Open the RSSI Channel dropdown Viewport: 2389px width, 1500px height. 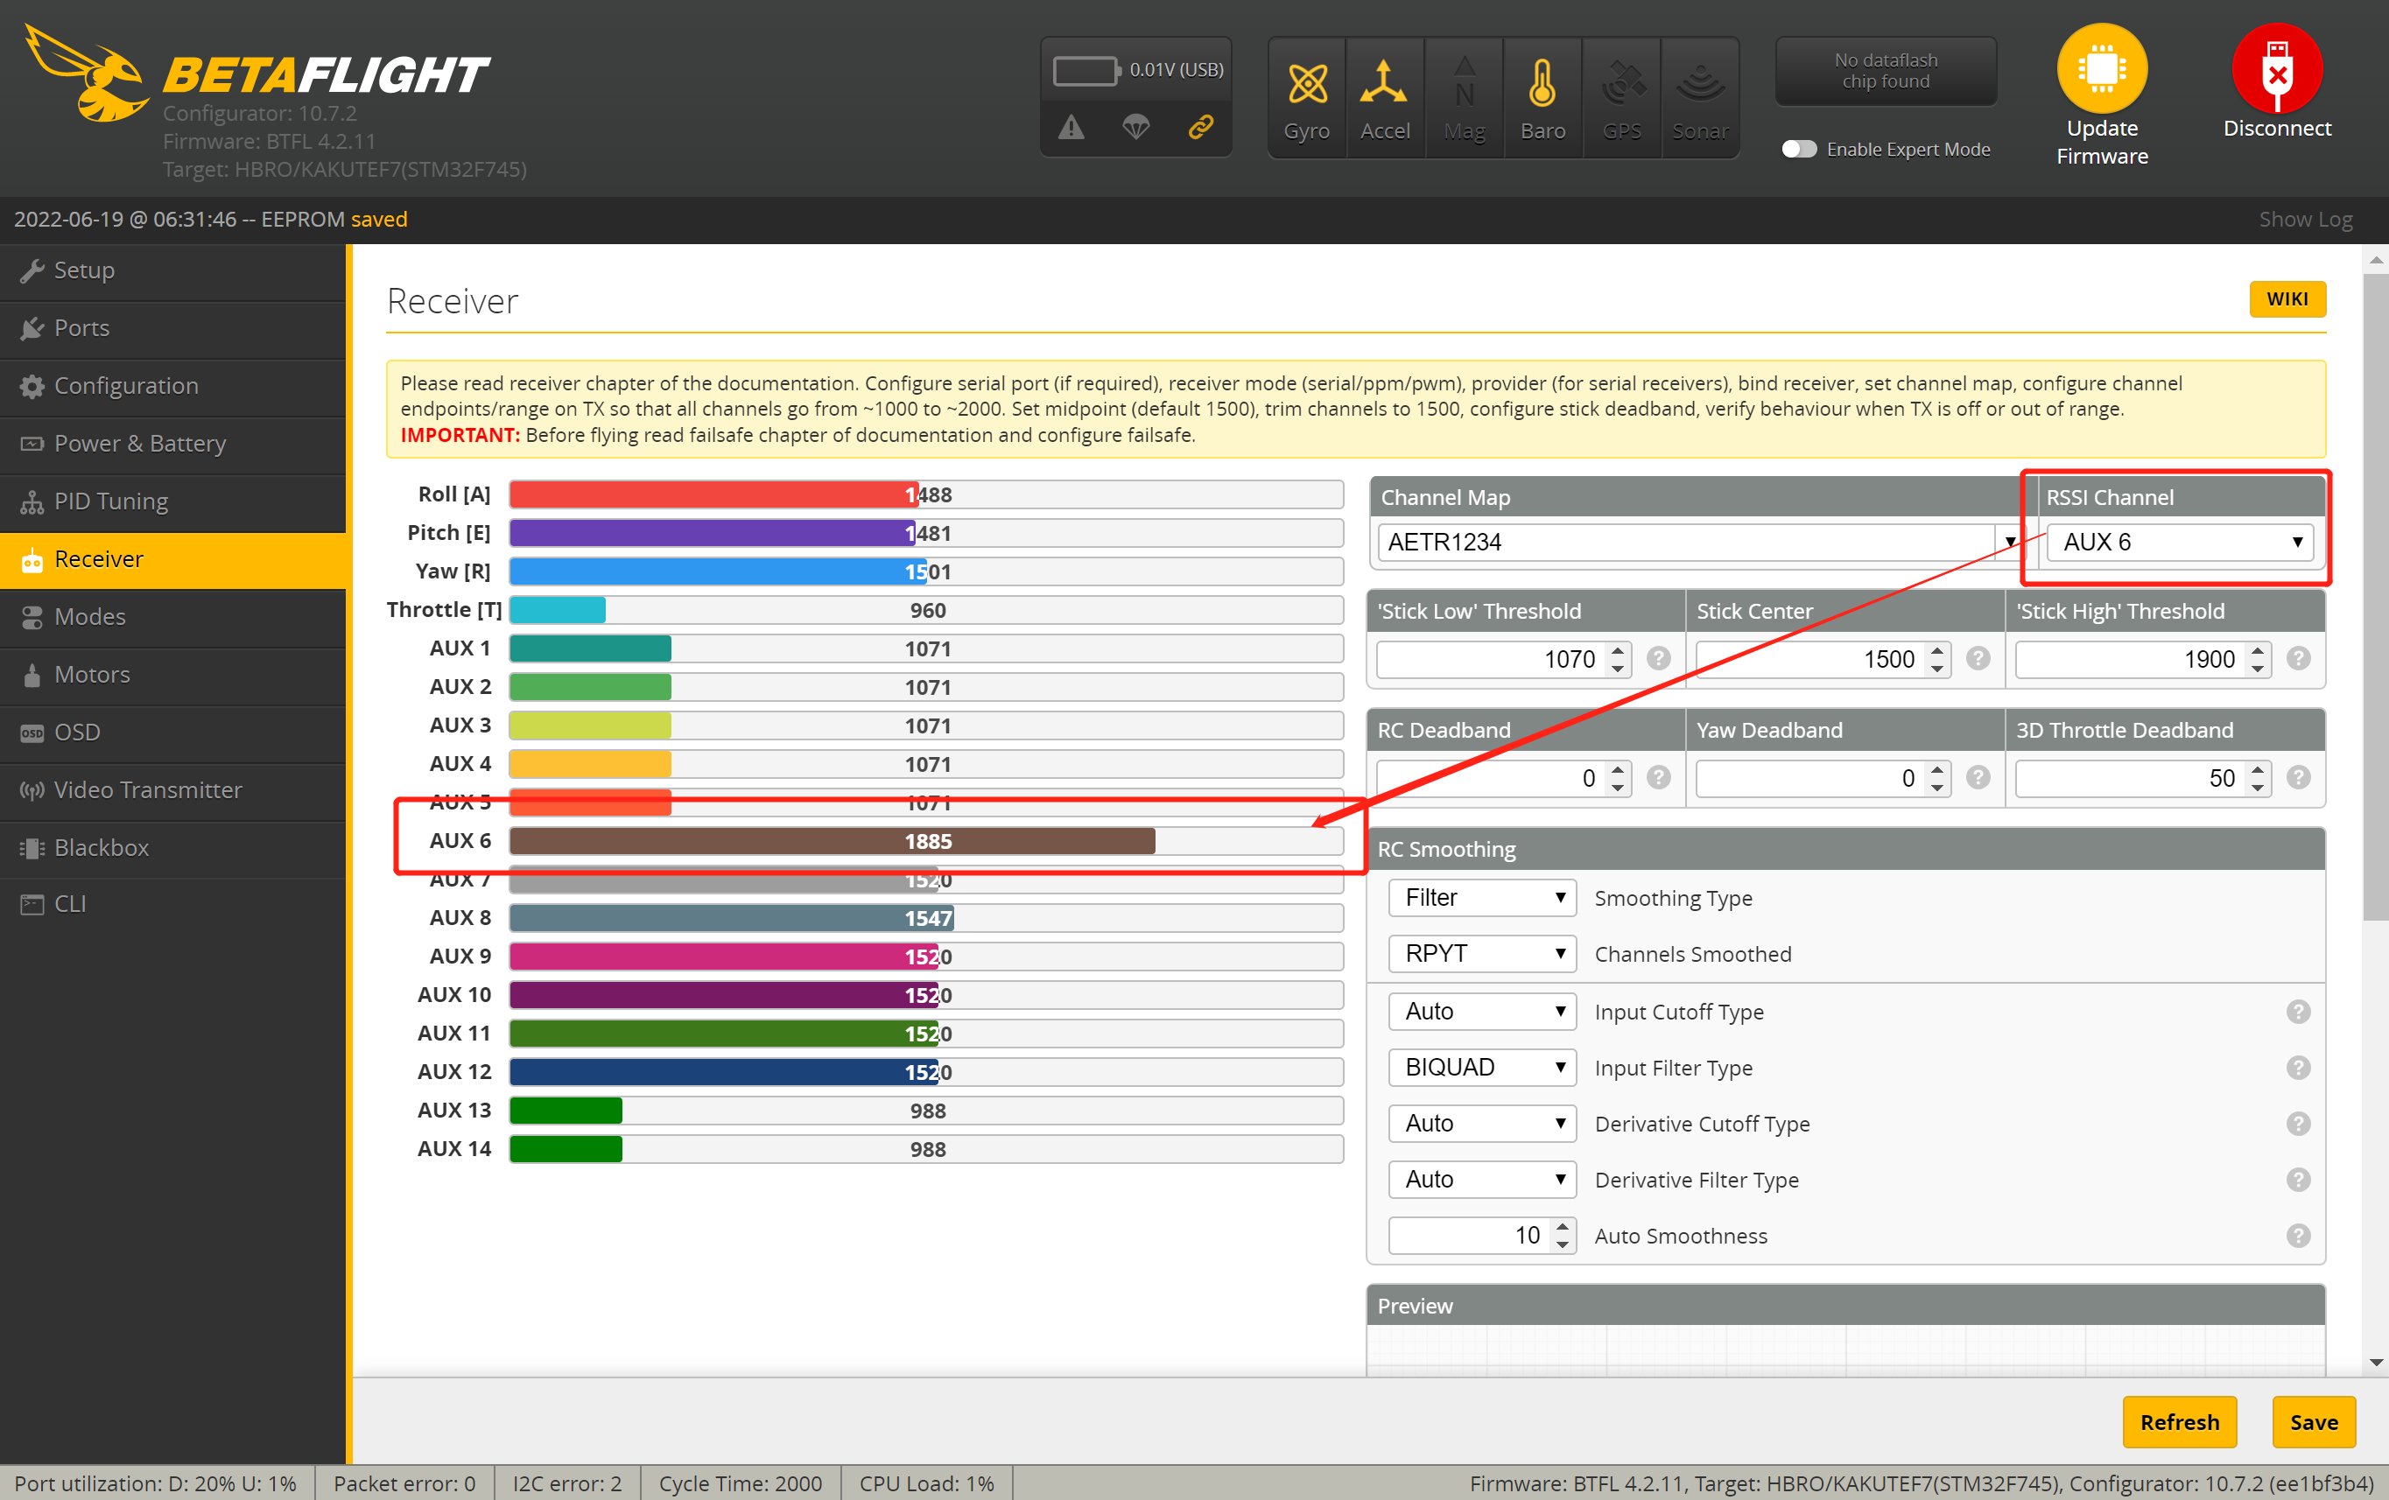[x=2180, y=542]
